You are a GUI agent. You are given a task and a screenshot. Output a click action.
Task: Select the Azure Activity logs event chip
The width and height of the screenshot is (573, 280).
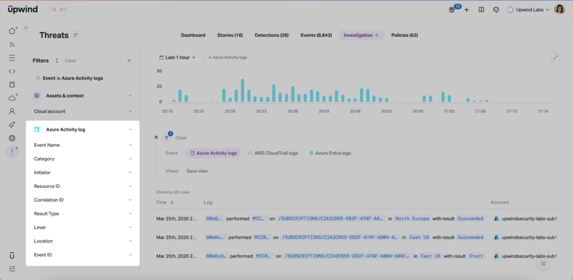click(213, 153)
